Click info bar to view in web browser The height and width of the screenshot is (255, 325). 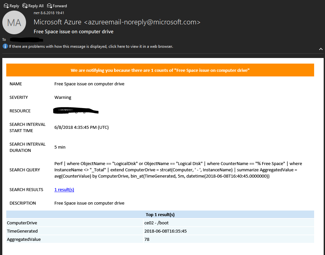pyautogui.click(x=91, y=46)
